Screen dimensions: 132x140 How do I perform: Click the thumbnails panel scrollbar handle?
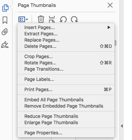(x=116, y=43)
